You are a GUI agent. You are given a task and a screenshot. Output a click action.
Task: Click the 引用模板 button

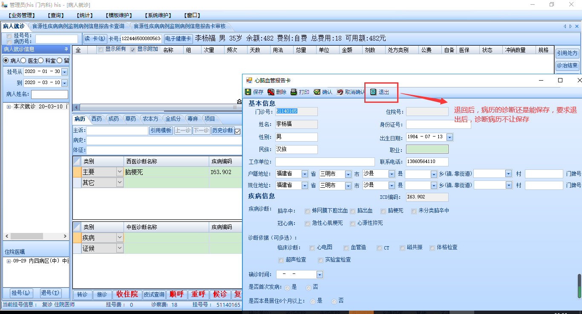161,131
